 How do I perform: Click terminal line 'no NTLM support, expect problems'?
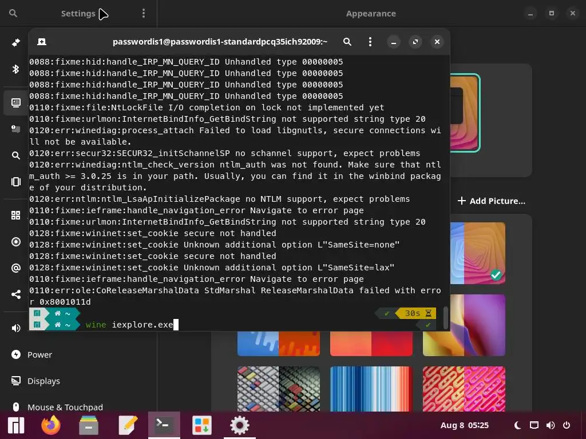220,199
